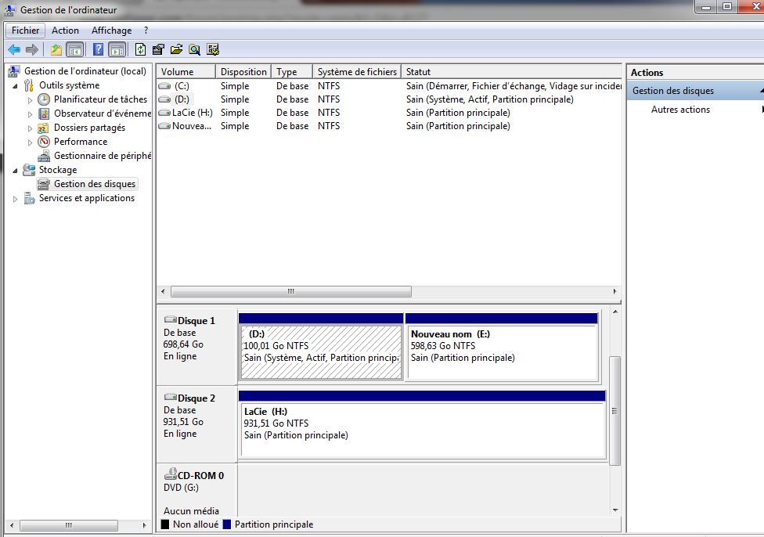The image size is (764, 537).
Task: Click the volume list horizontal scrollbar
Action: tap(290, 292)
